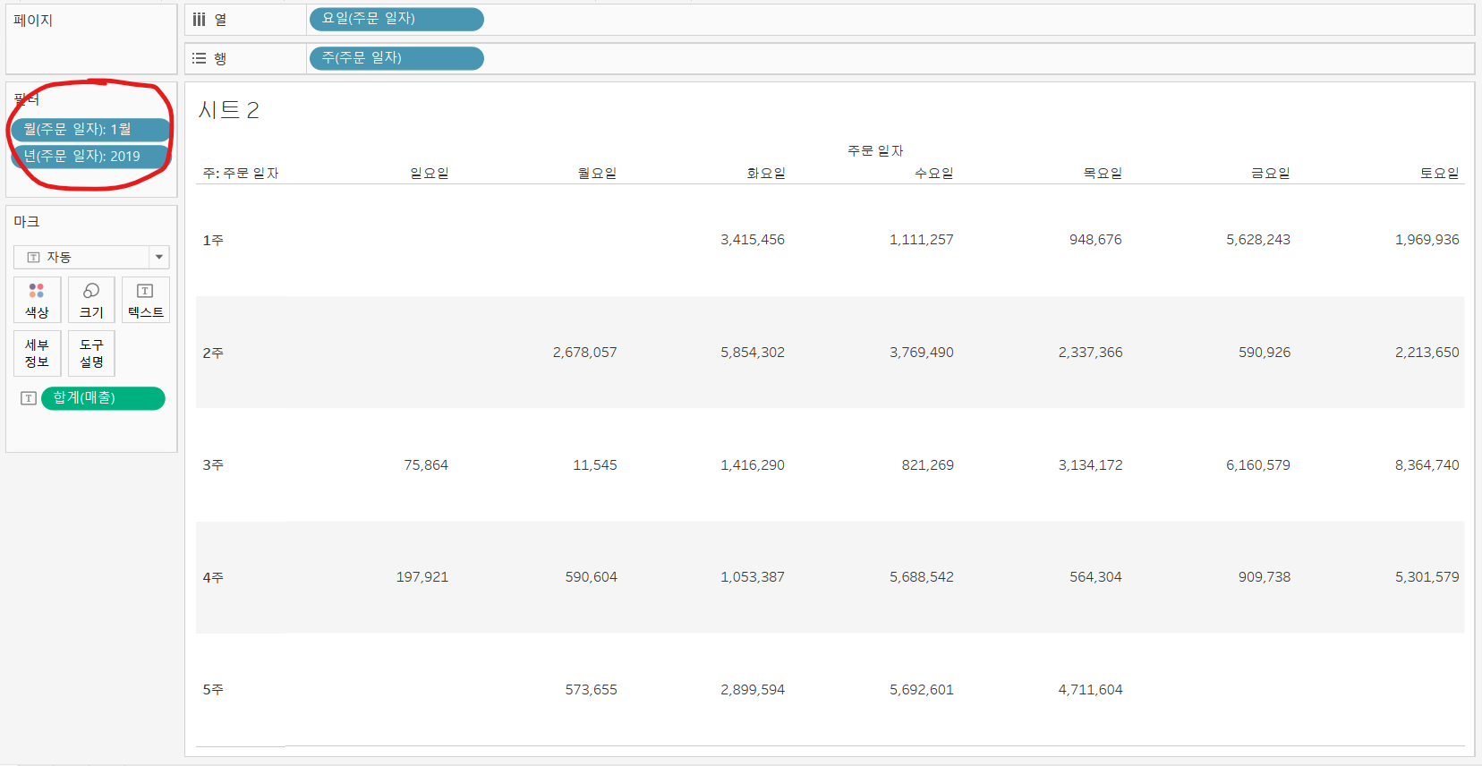Select cell value 5,301,579

tap(1427, 577)
